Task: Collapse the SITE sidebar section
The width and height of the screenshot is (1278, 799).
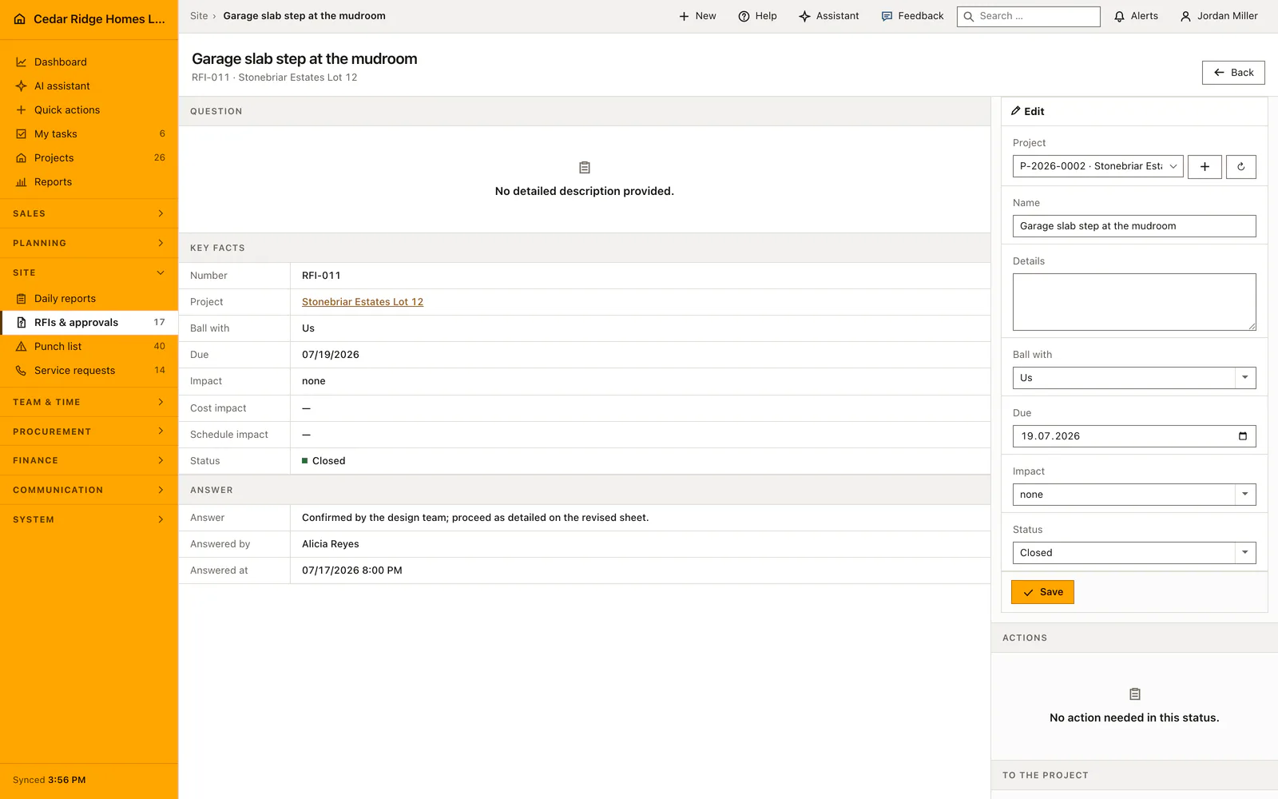Action: pos(89,272)
